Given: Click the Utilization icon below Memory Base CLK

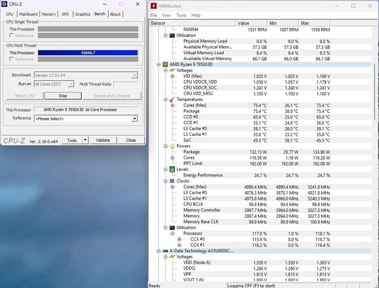Looking at the screenshot, I should [x=172, y=228].
